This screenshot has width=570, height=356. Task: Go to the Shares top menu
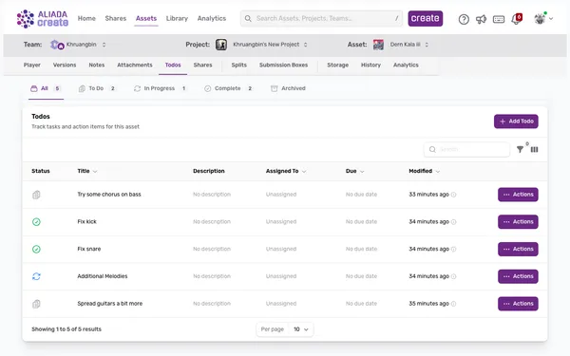116,18
